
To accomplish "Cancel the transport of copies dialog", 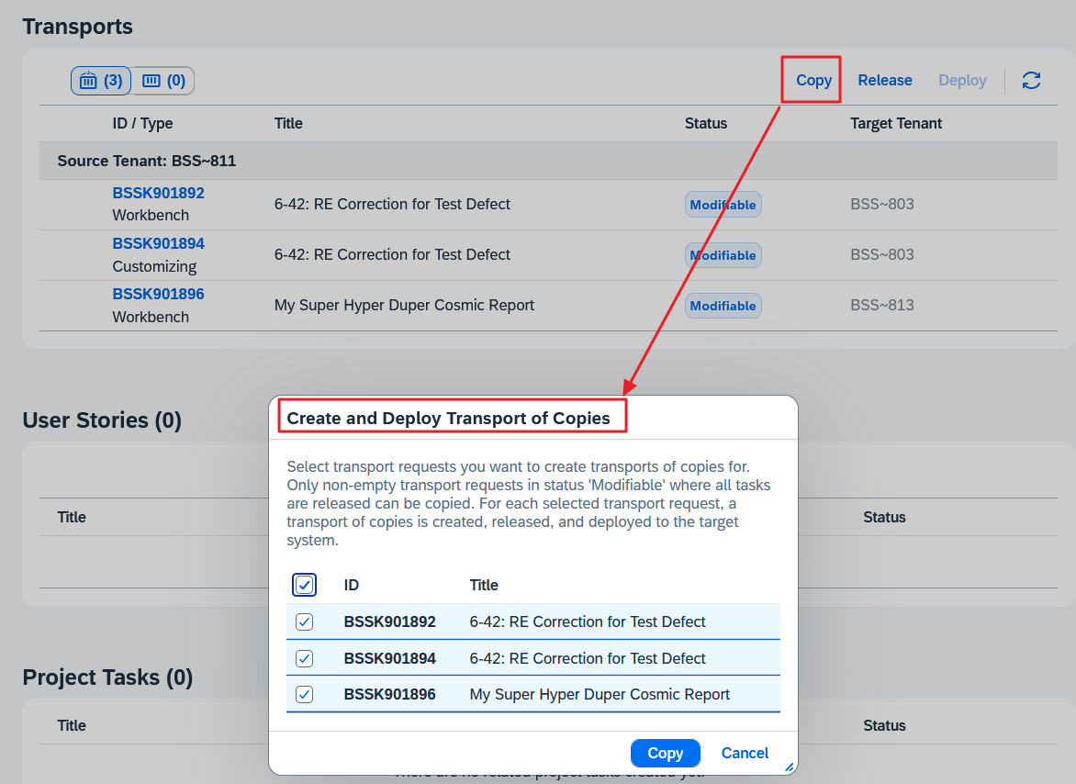I will (x=745, y=753).
